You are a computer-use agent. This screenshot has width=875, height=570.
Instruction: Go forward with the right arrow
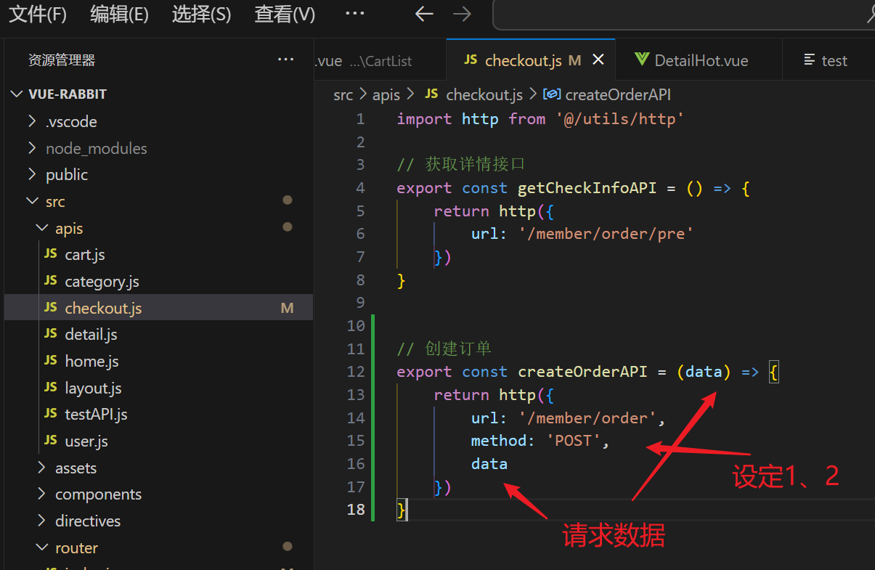(x=462, y=14)
